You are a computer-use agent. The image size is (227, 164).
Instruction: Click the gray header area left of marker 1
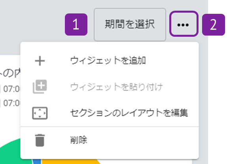[32, 25]
